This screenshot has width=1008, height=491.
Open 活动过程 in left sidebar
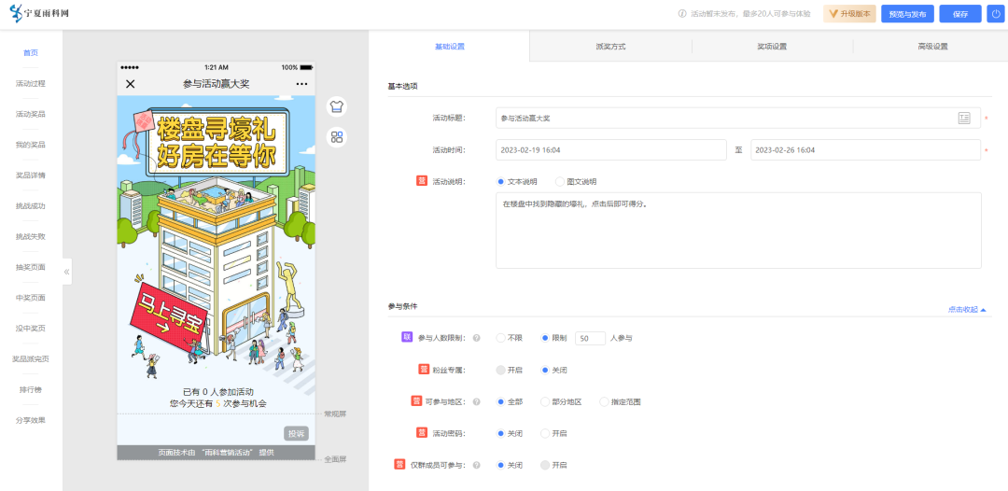point(31,84)
